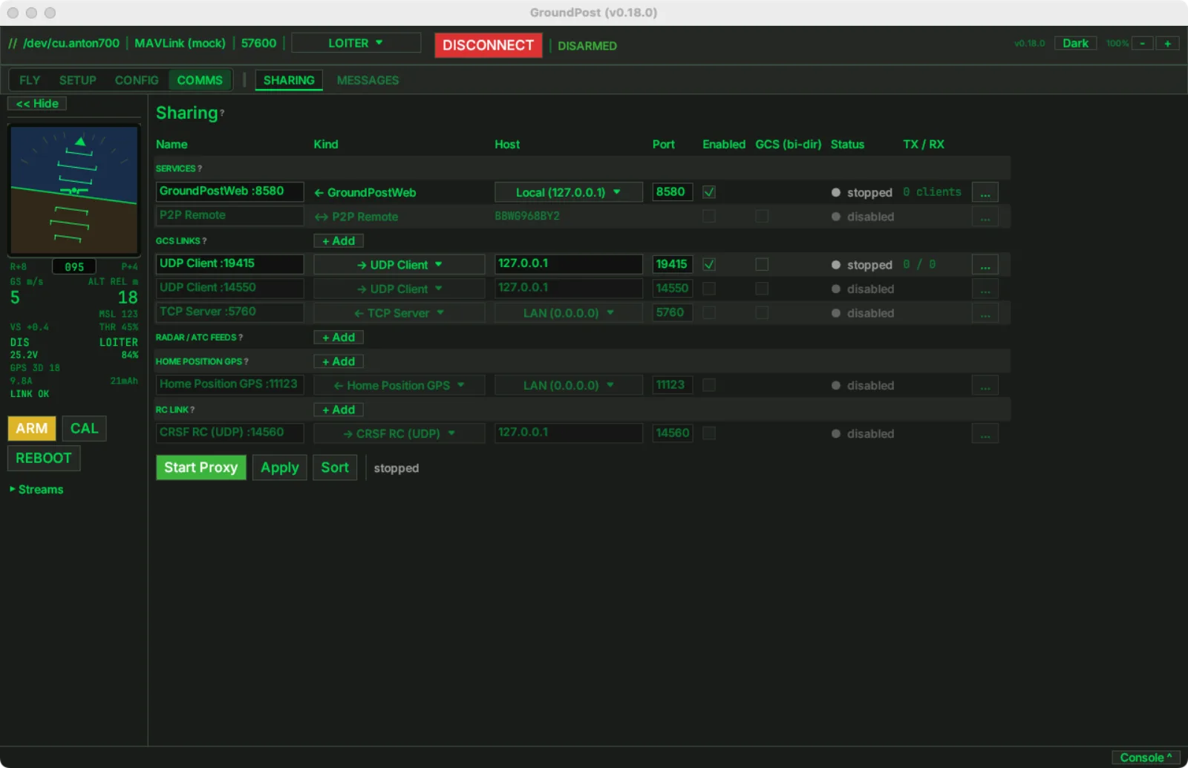
Task: Toggle GCS bi-dir for UDP Client :19415
Action: point(762,264)
